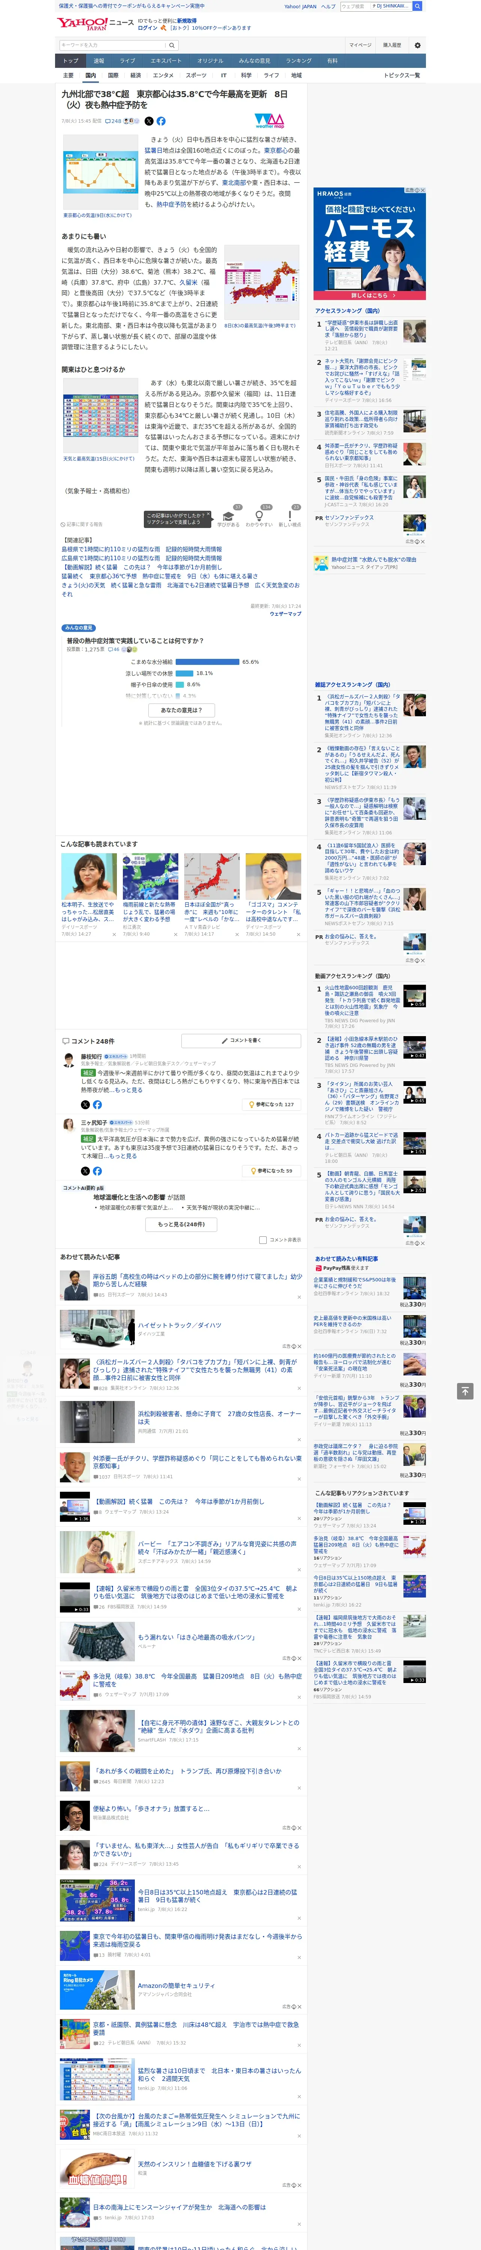Screen dimensions: 481x2250
Task: Click ウェザーマップ source link below article
Action: coord(285,614)
